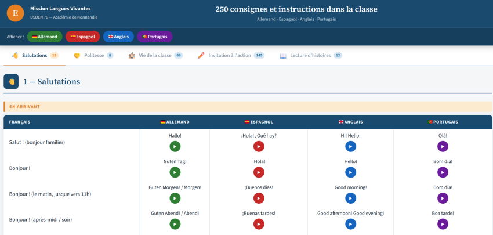The height and width of the screenshot is (235, 493).
Task: Play Spanish audio for "¡Buenos días!"
Action: tap(259, 198)
